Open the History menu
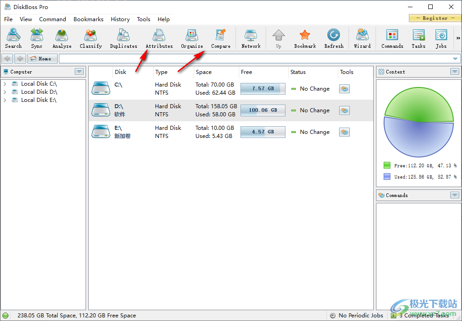Viewport: 462px width, 321px height. click(x=120, y=19)
